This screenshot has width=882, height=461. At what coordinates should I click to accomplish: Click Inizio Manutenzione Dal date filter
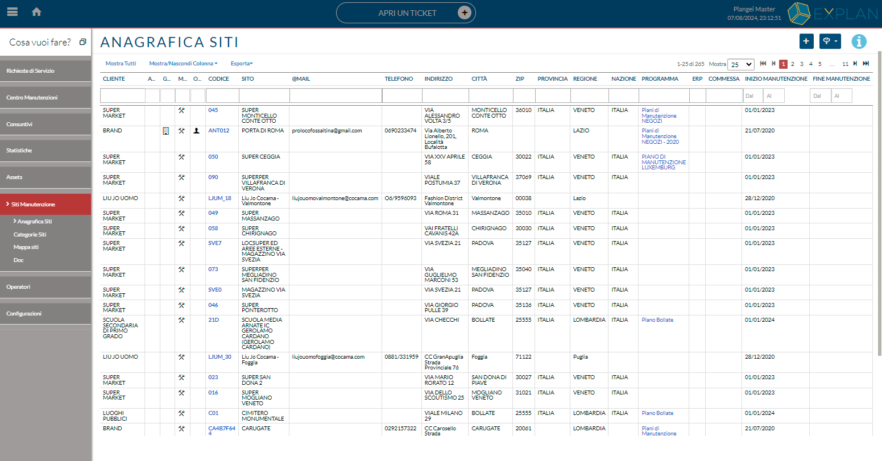click(752, 96)
